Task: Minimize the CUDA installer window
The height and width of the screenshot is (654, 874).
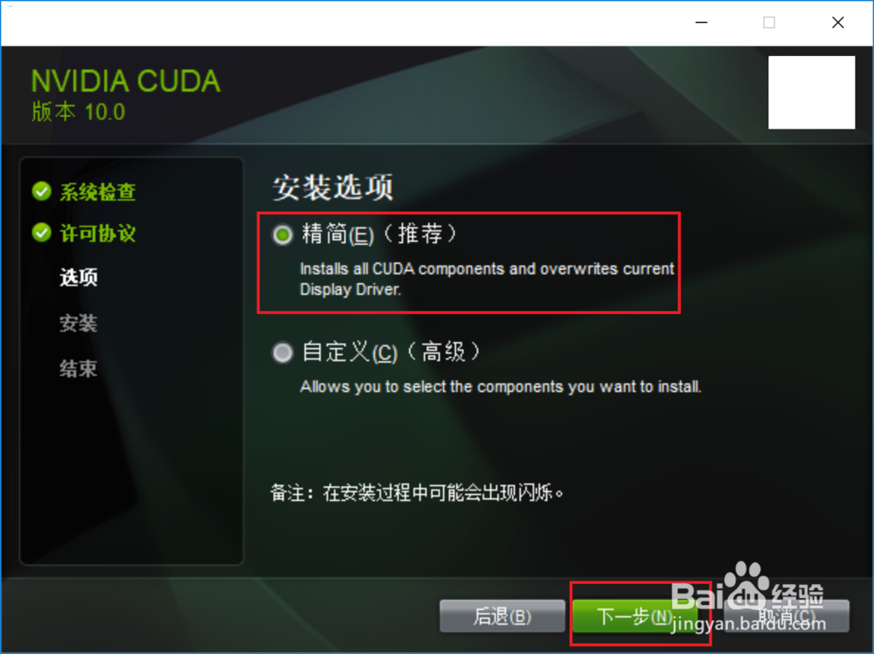Action: (701, 23)
